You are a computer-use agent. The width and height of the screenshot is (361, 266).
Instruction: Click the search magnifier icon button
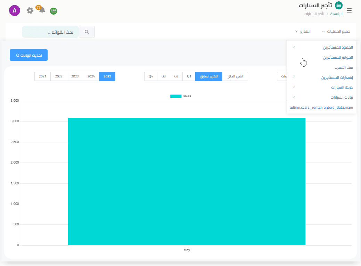[87, 32]
